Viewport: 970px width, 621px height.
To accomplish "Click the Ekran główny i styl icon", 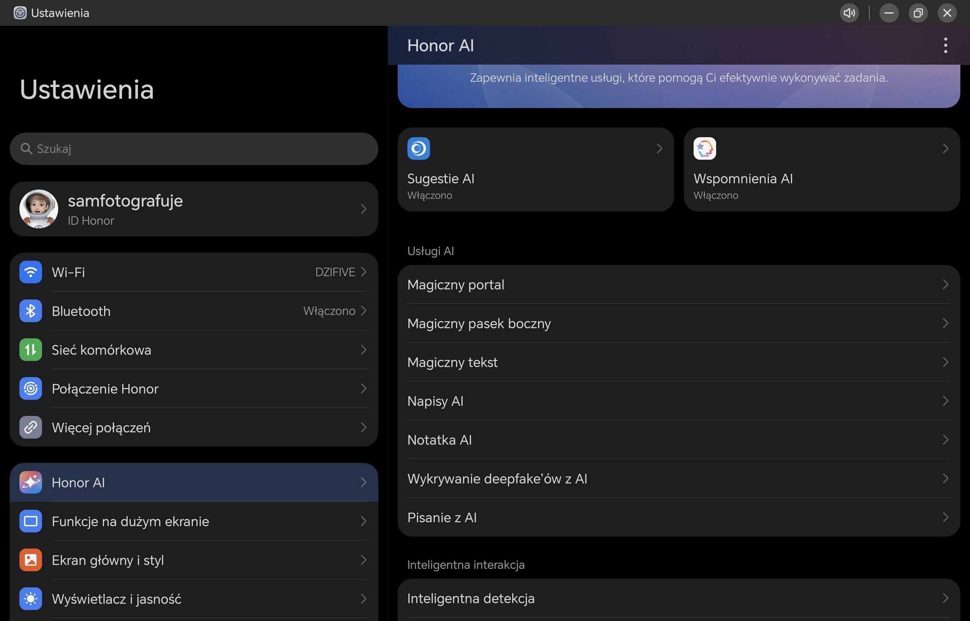I will pos(31,560).
